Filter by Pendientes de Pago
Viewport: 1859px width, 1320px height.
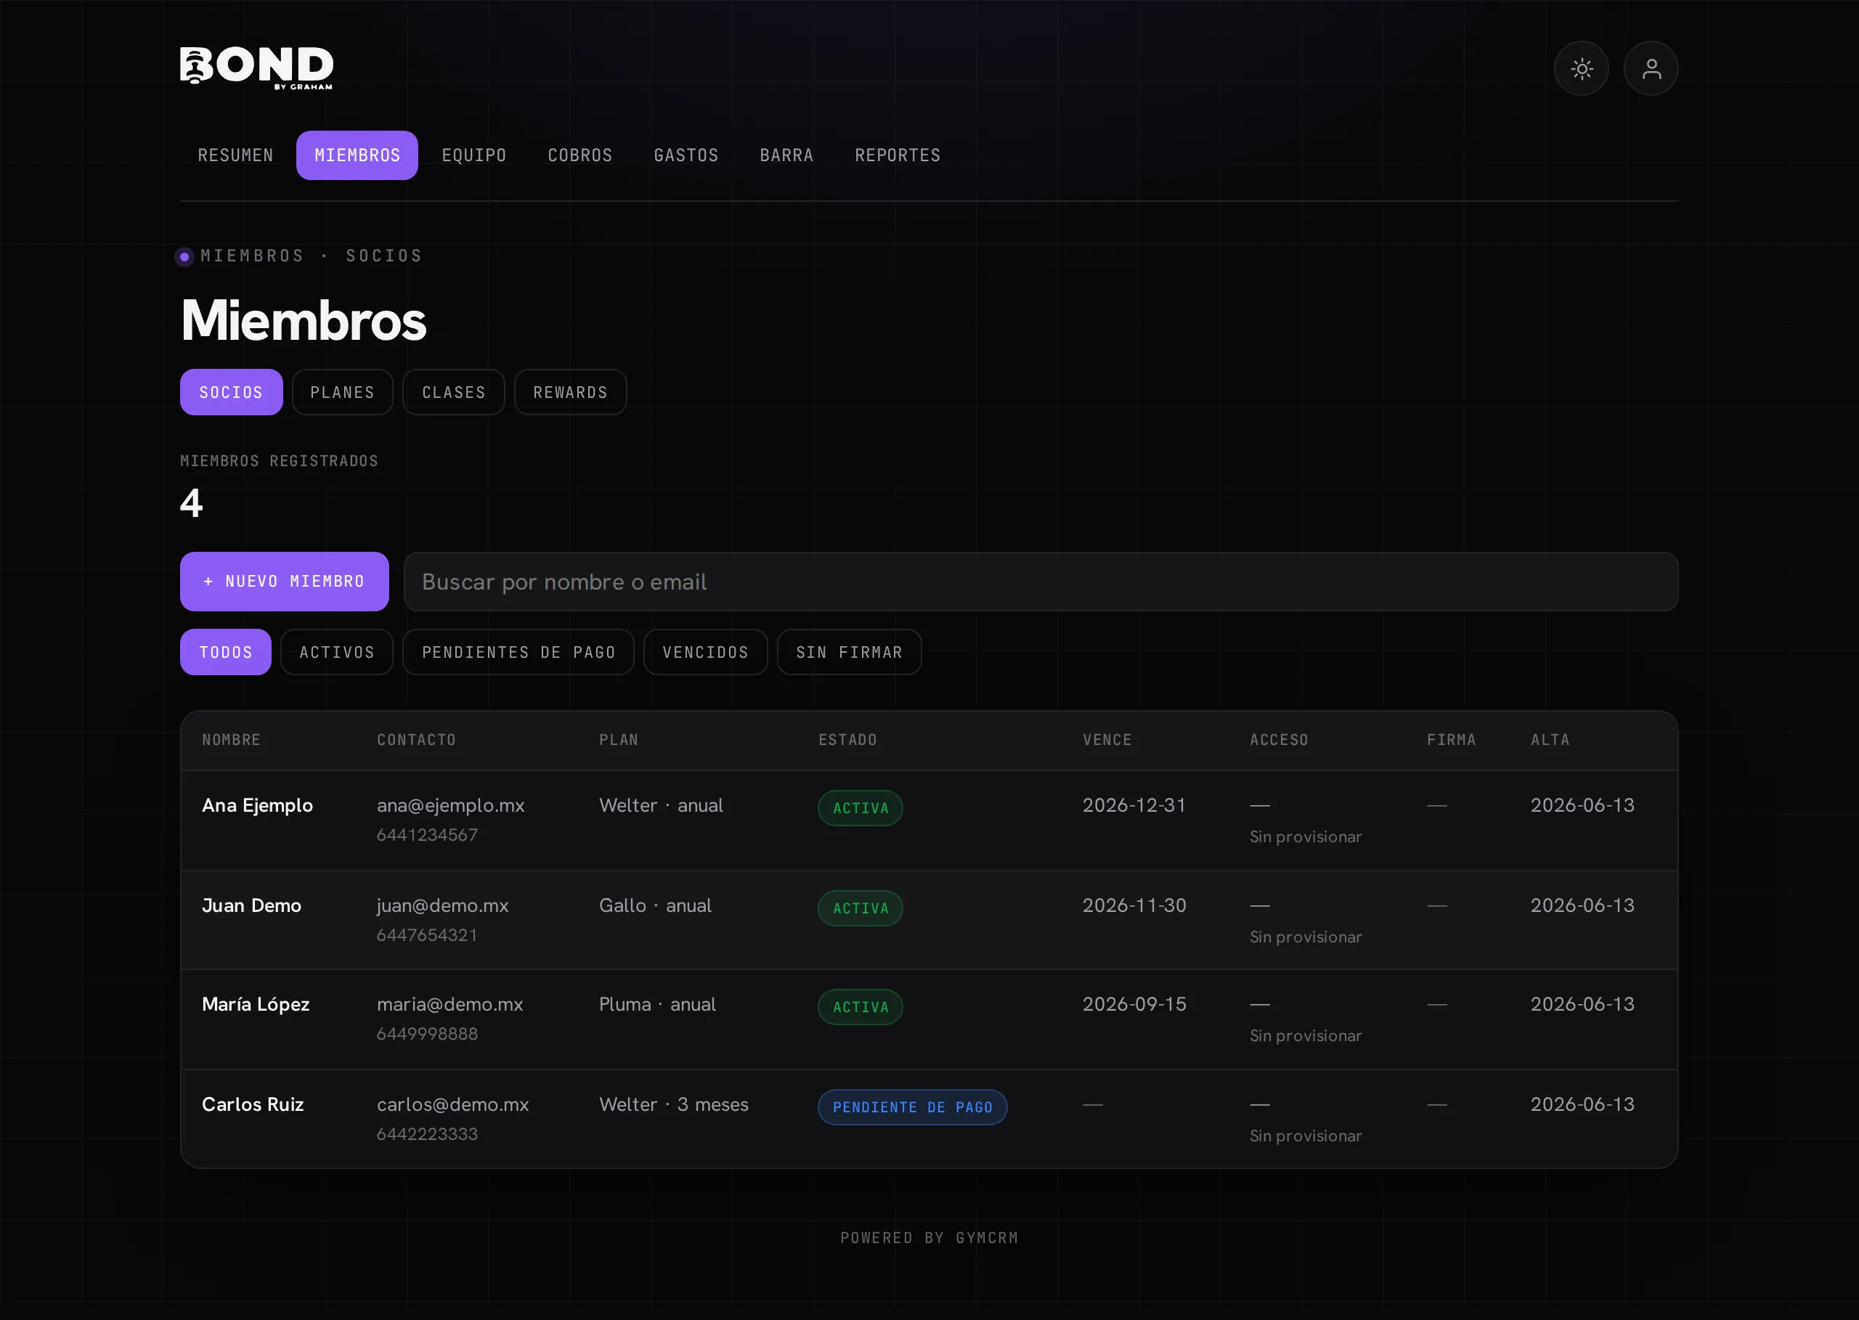pyautogui.click(x=518, y=653)
